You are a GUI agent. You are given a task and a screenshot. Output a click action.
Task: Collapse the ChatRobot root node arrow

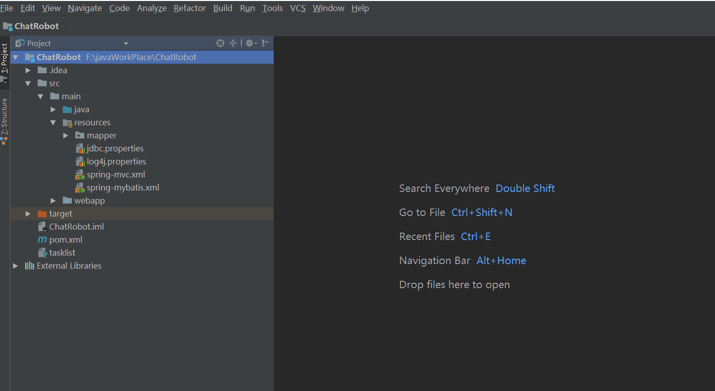(16, 57)
